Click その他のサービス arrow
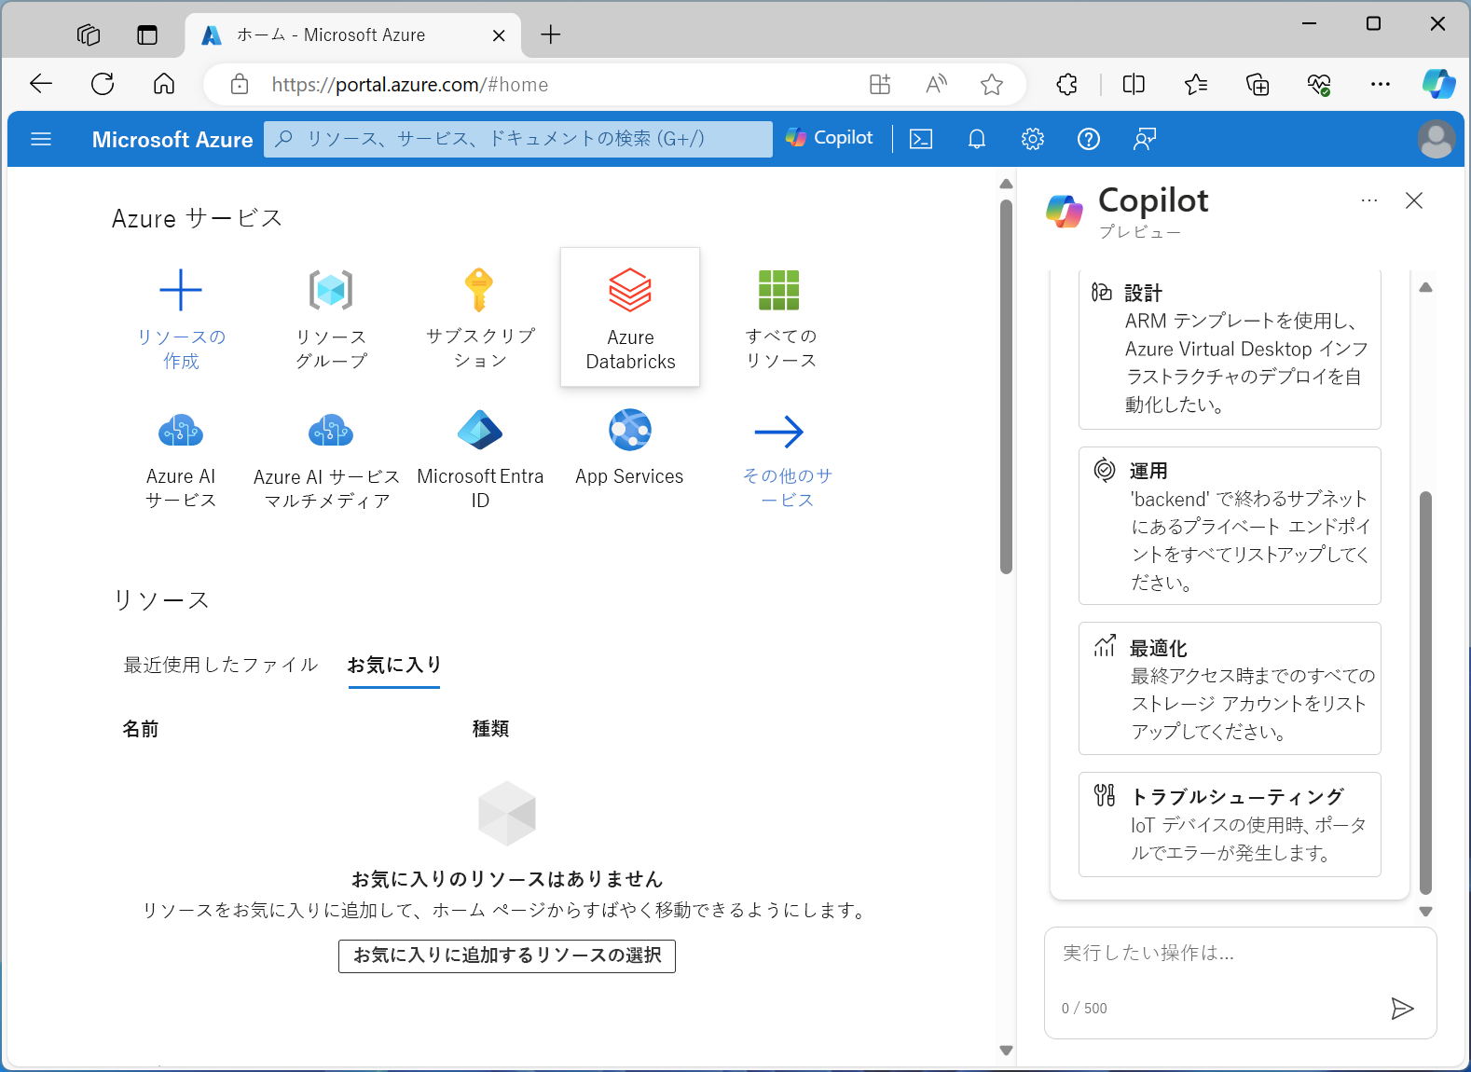This screenshot has width=1471, height=1072. point(779,432)
